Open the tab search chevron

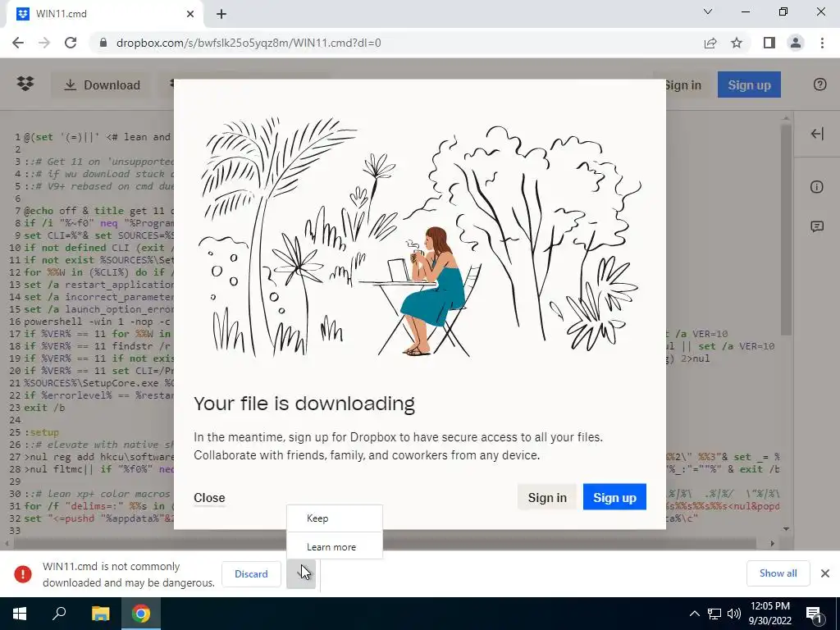(708, 11)
